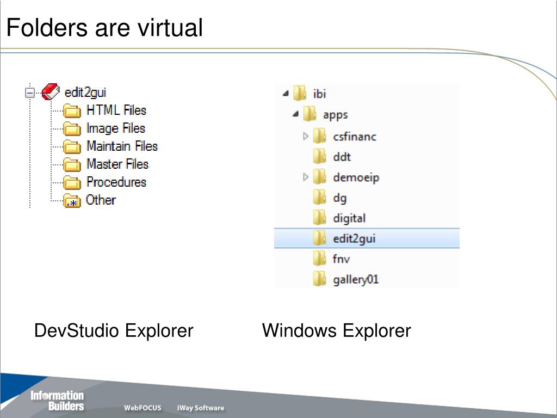Click the ibi folder icon
Viewport: 557px width, 418px height.
point(300,93)
